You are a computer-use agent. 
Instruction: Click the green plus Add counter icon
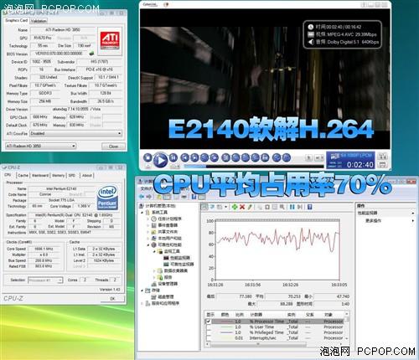tap(235, 207)
